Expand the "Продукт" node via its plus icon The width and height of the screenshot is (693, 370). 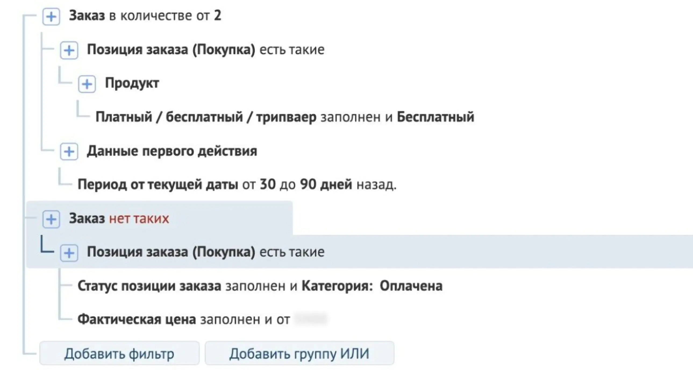(x=87, y=83)
